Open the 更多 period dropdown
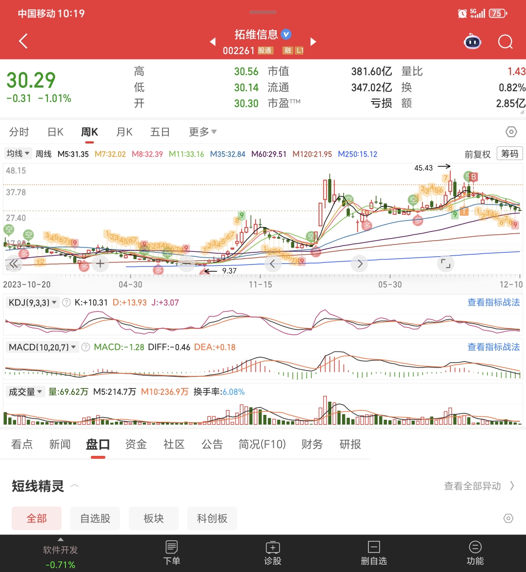526x572 pixels. [203, 132]
